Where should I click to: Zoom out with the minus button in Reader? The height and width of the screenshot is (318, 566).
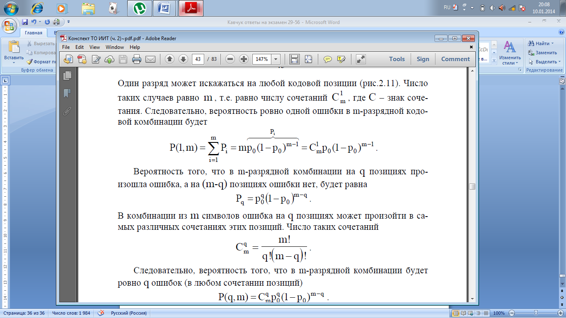230,59
